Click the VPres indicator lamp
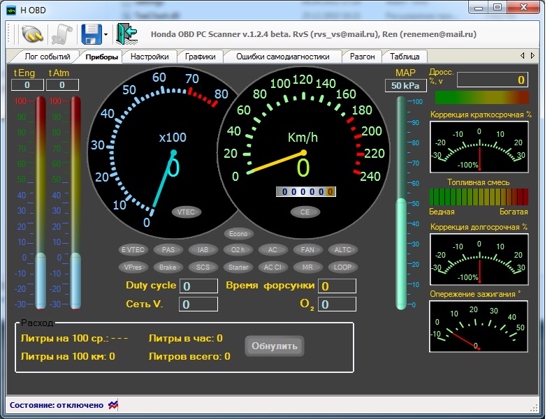The width and height of the screenshot is (559, 419). click(133, 267)
